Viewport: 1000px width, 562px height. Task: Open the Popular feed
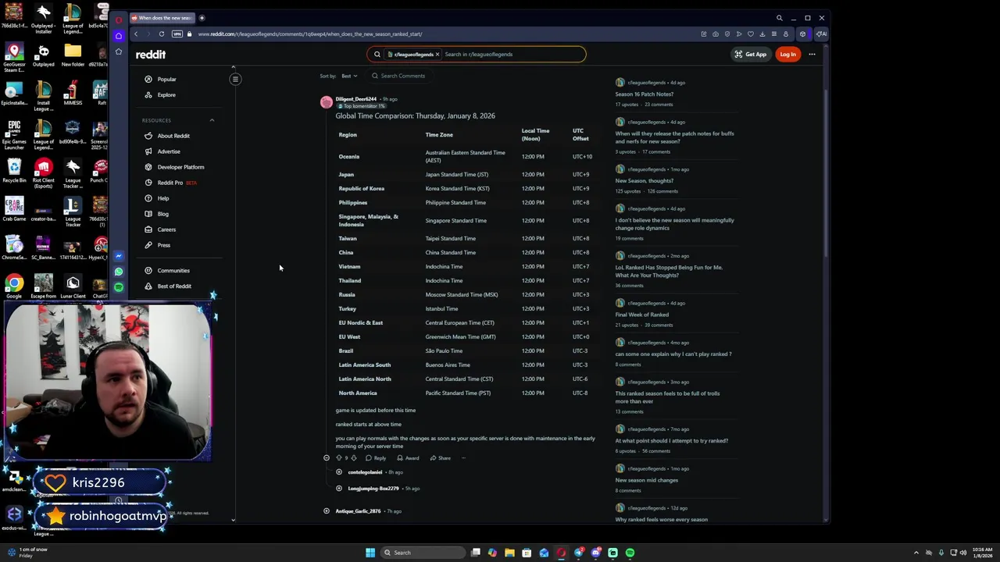click(x=161, y=79)
